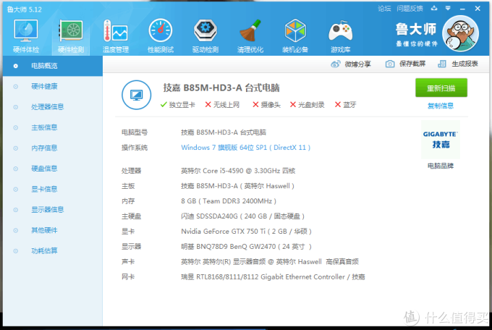Image resolution: width=492 pixels, height=330 pixels.
Task: Click the 电脑型号 model value row
Action: [224, 132]
